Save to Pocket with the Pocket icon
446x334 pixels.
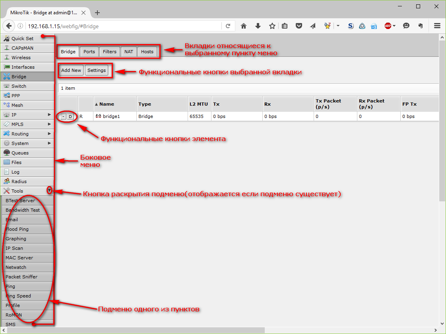tap(299, 26)
